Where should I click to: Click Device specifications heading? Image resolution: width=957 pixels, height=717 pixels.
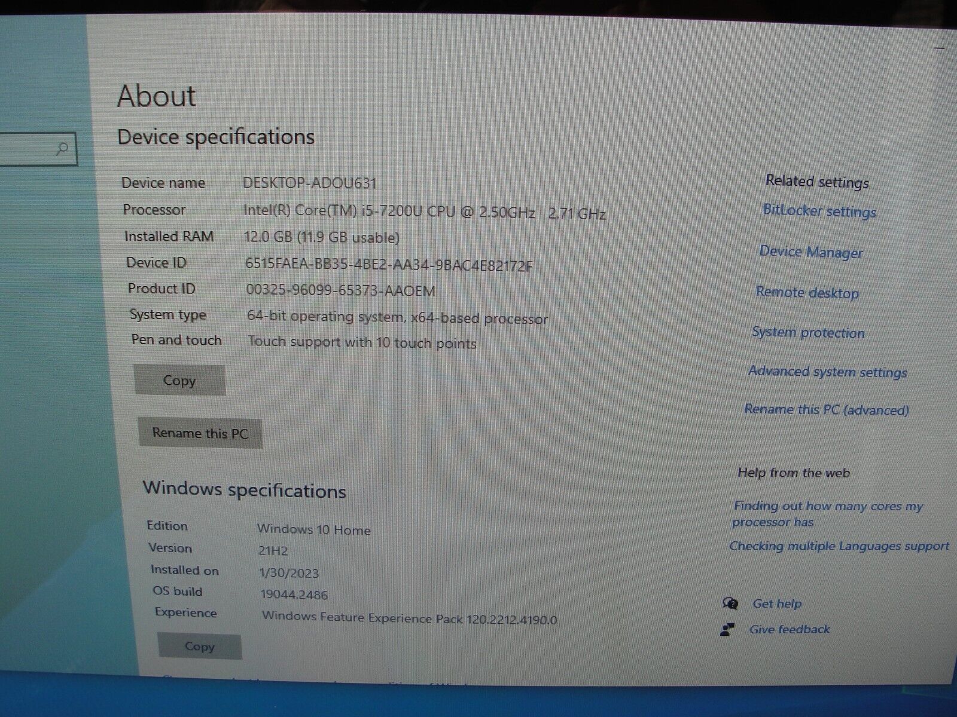216,137
